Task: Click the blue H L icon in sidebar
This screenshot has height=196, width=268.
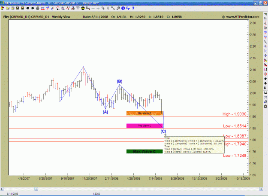Action: 265,46
